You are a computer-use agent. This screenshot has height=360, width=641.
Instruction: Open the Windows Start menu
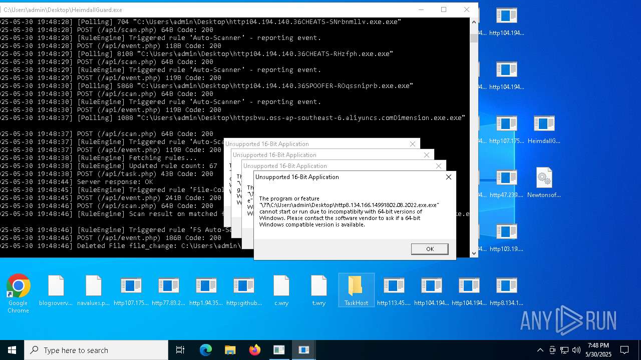click(x=12, y=350)
